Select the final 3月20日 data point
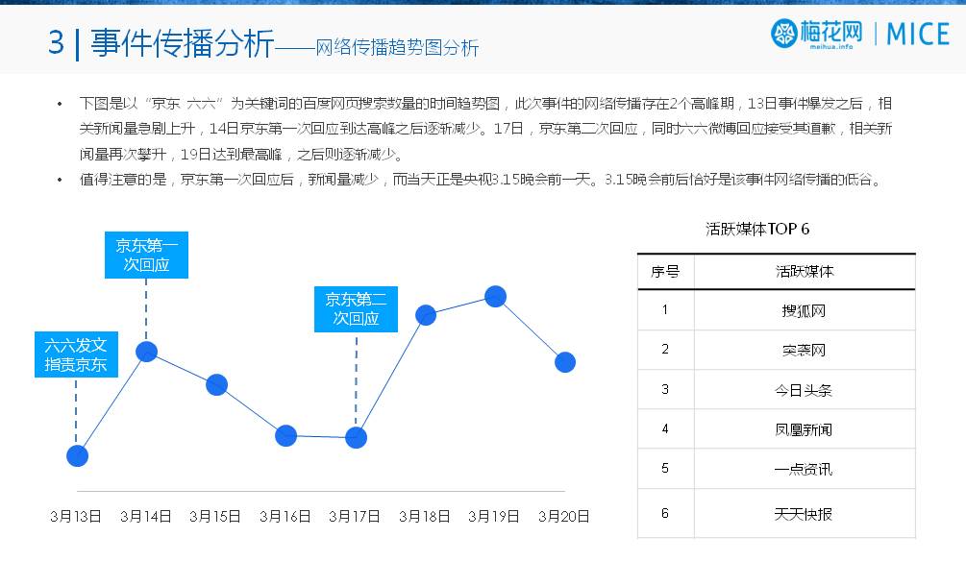This screenshot has width=966, height=586. coord(564,362)
